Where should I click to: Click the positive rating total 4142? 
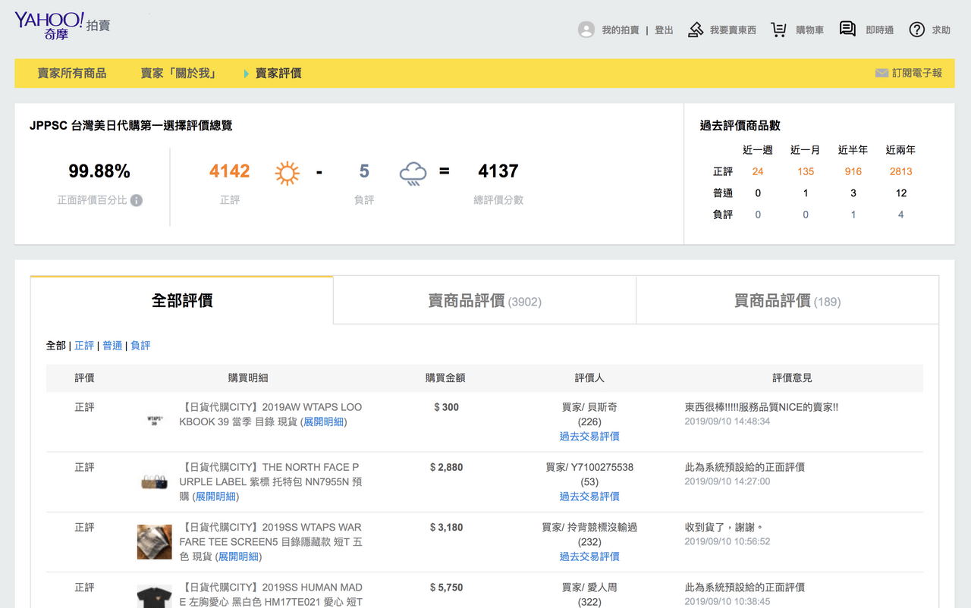click(230, 171)
